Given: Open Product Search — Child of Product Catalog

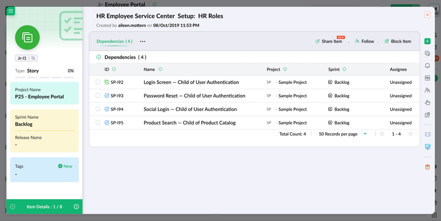Looking at the screenshot, I should pyautogui.click(x=189, y=123).
